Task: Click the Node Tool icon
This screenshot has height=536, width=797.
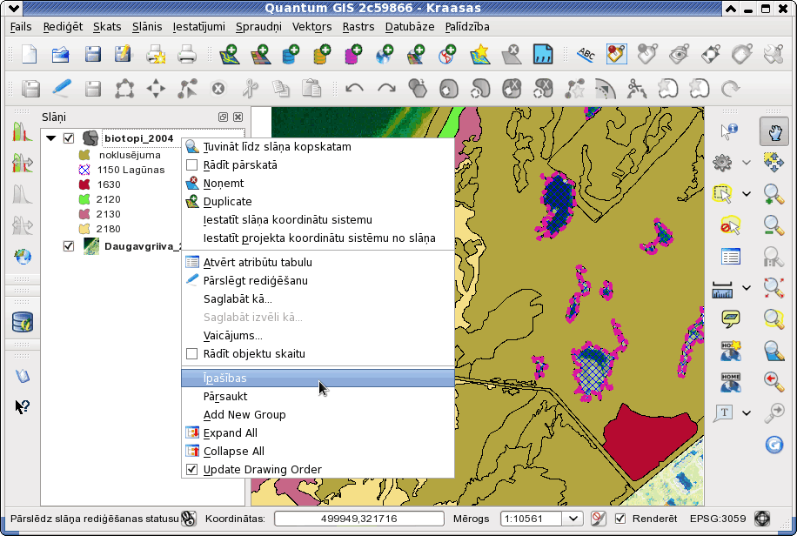Action: (x=188, y=89)
